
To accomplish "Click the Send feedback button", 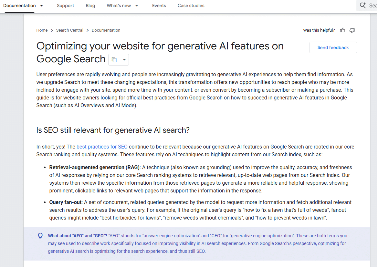I will (x=333, y=47).
